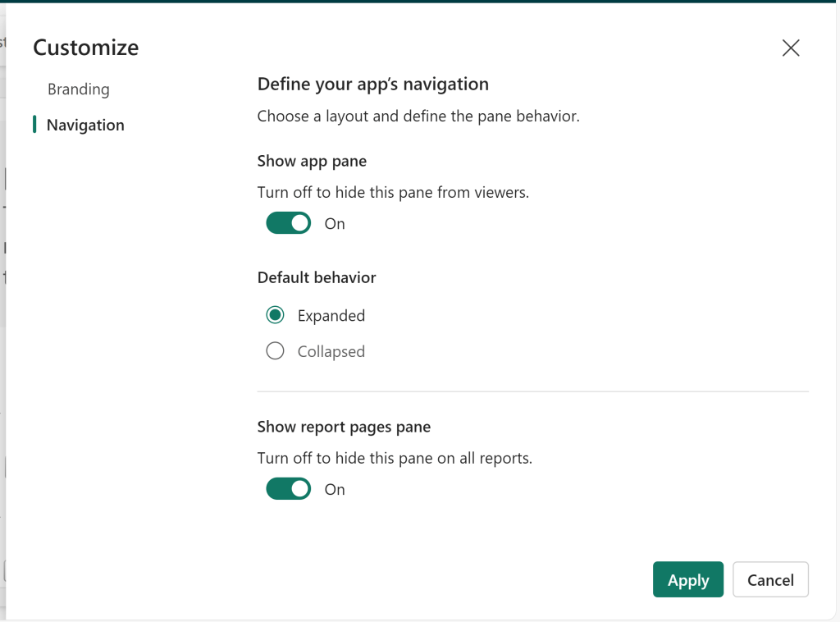The width and height of the screenshot is (840, 622).
Task: Select the Expanded radio button
Action: (x=276, y=315)
